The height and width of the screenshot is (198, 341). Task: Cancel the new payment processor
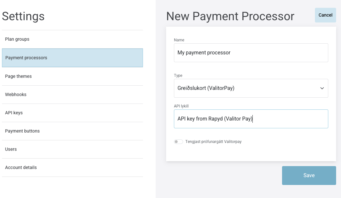325,15
